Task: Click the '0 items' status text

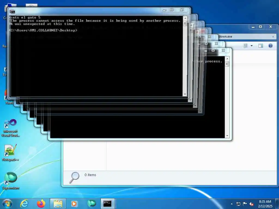Action: (90, 175)
